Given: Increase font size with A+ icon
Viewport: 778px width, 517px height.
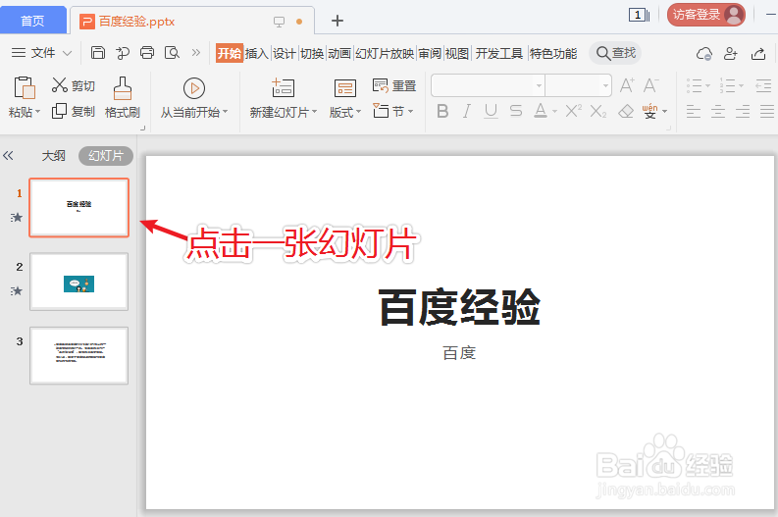Looking at the screenshot, I should click(627, 85).
